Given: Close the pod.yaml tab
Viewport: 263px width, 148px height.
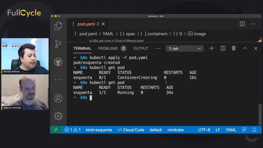Looking at the screenshot, I should click(x=103, y=24).
